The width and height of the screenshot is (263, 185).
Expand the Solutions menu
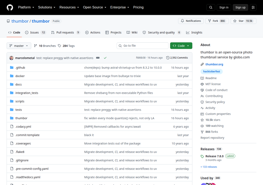[47, 7]
